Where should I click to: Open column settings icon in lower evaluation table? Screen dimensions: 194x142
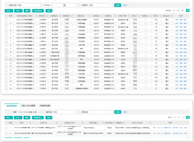tap(188, 117)
